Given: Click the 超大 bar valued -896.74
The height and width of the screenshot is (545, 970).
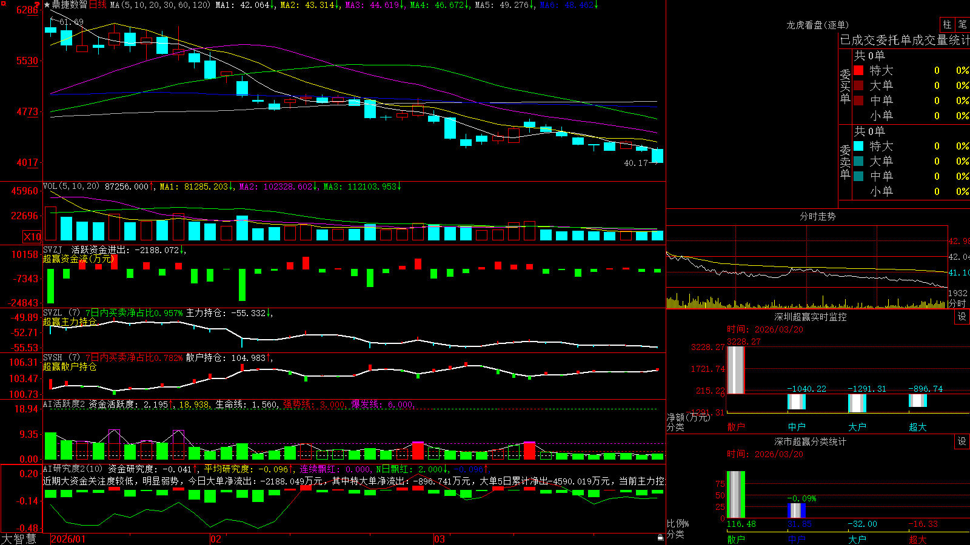Looking at the screenshot, I should pos(917,400).
